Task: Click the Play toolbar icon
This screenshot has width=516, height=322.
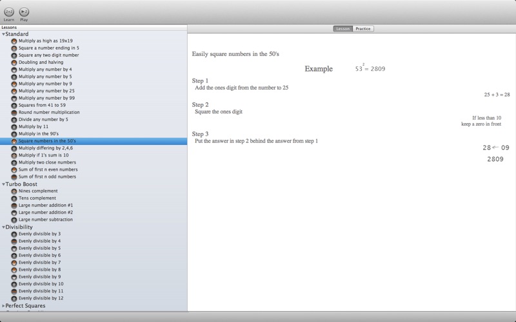Action: (x=24, y=12)
